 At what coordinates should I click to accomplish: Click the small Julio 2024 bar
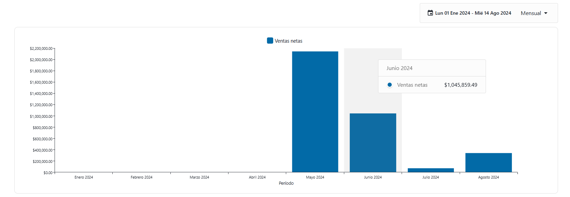tap(431, 170)
